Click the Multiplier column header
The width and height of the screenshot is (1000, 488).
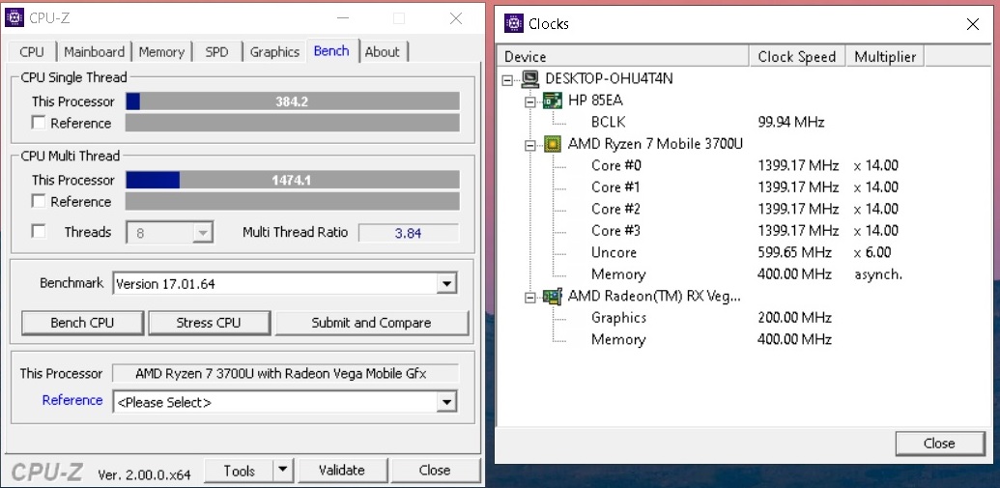coord(885,56)
